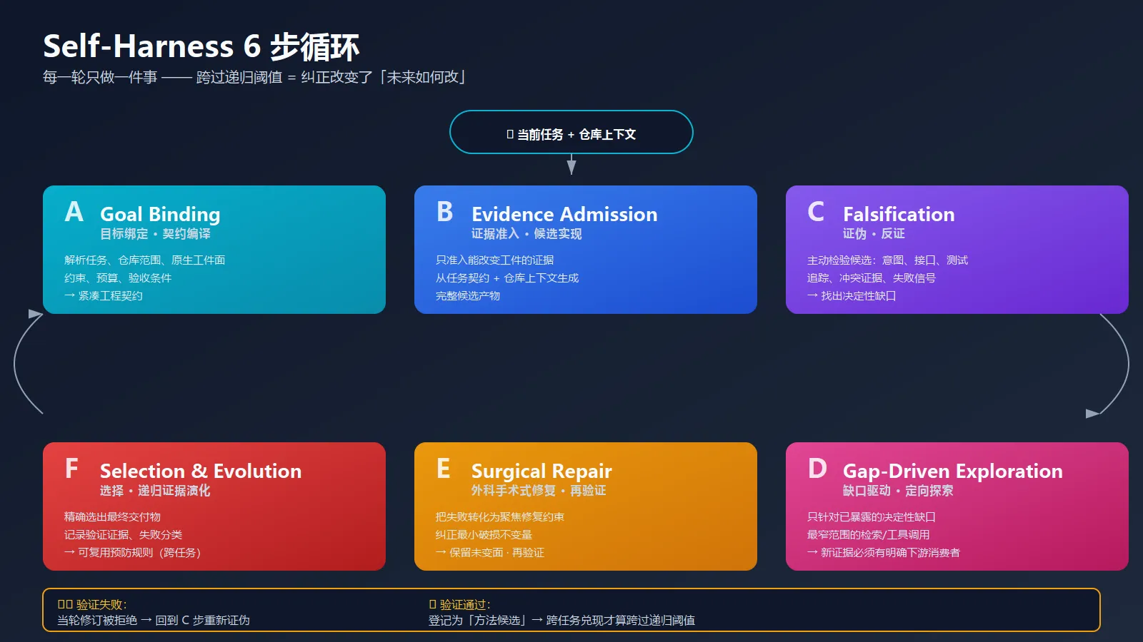Viewport: 1143px width, 642px height.
Task: Click the 'Selection & Evolution' heading
Action: coord(201,472)
